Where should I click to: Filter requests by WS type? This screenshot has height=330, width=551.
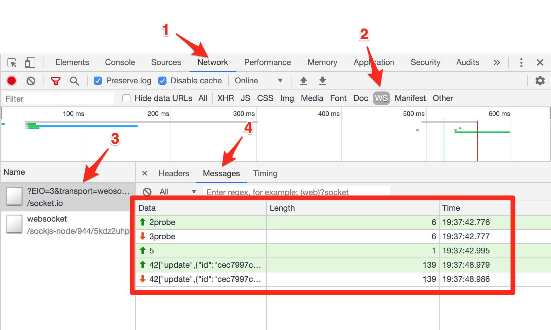[381, 98]
